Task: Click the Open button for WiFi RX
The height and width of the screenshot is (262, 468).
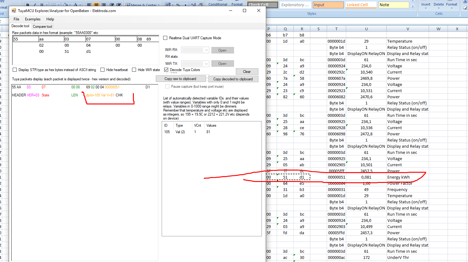Action: point(222,50)
